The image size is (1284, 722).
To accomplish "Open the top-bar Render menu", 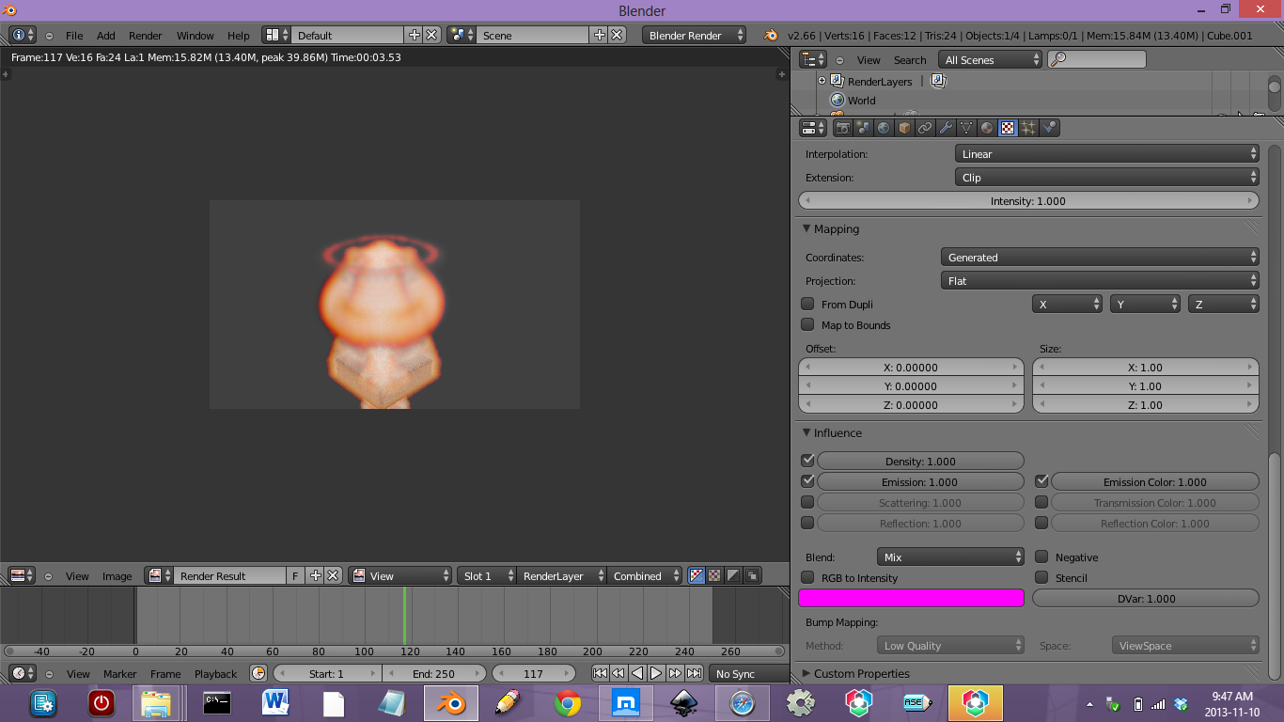I will coord(146,36).
